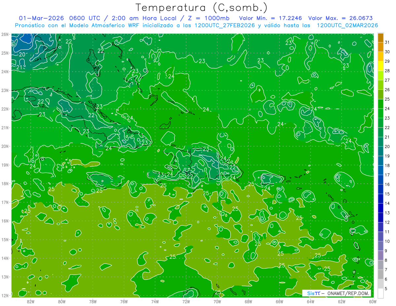The height and width of the screenshot is (306, 396).
Task: Click the legend value 16
Action: coord(387,185)
